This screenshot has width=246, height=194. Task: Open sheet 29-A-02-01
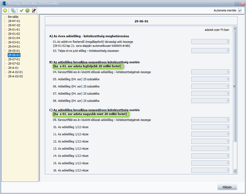pos(15,72)
